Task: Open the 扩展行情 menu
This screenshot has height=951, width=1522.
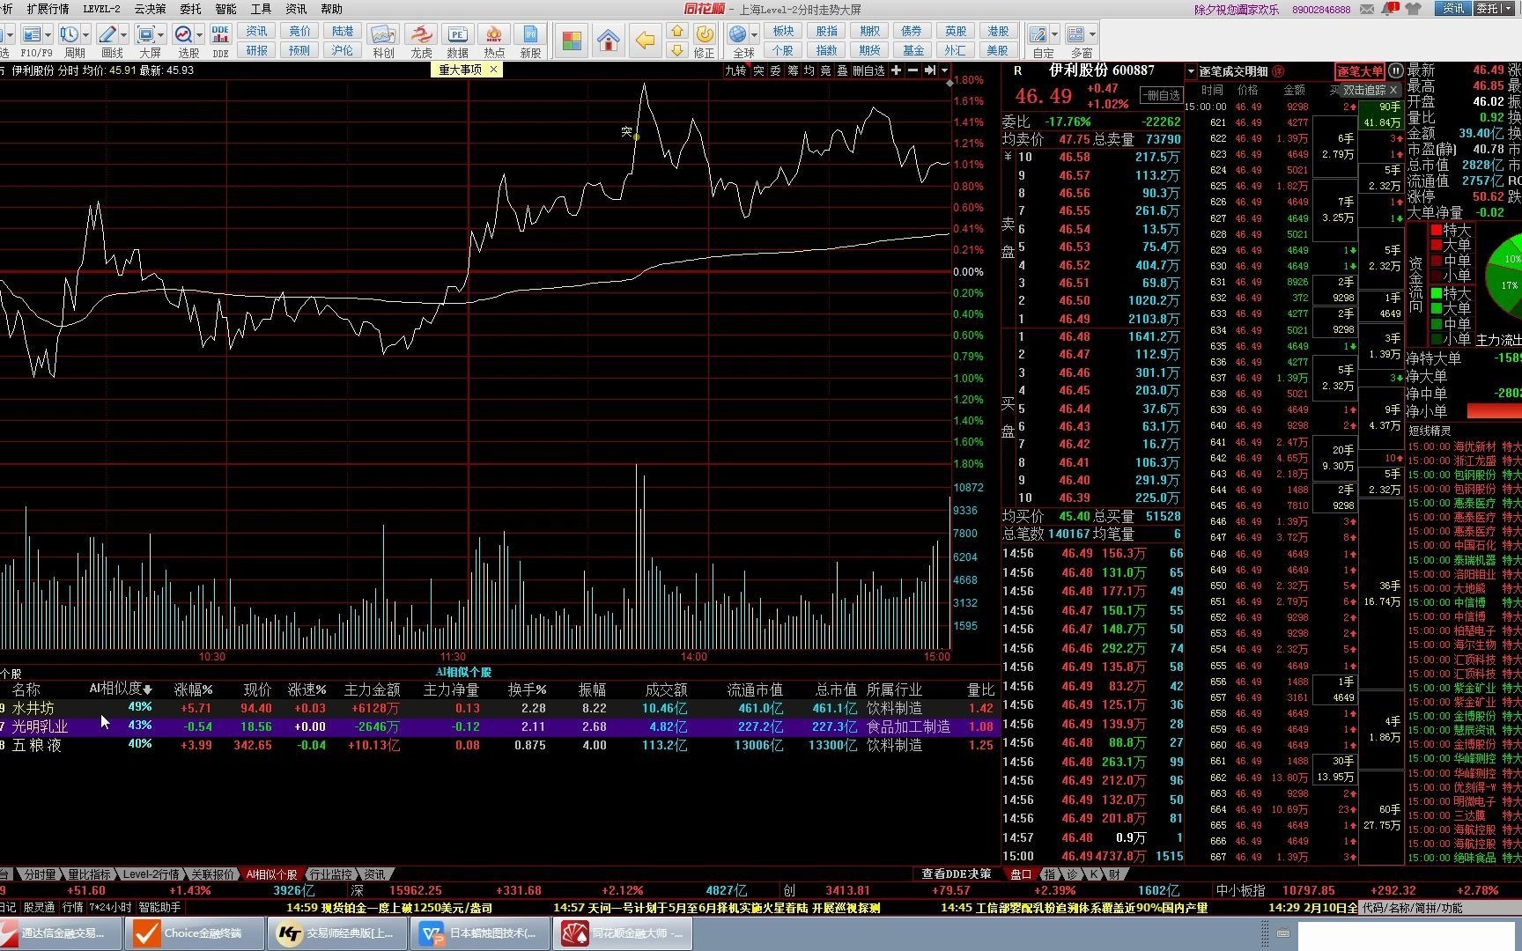Action: click(x=48, y=9)
